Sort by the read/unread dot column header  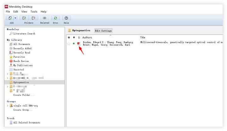tap(74, 37)
